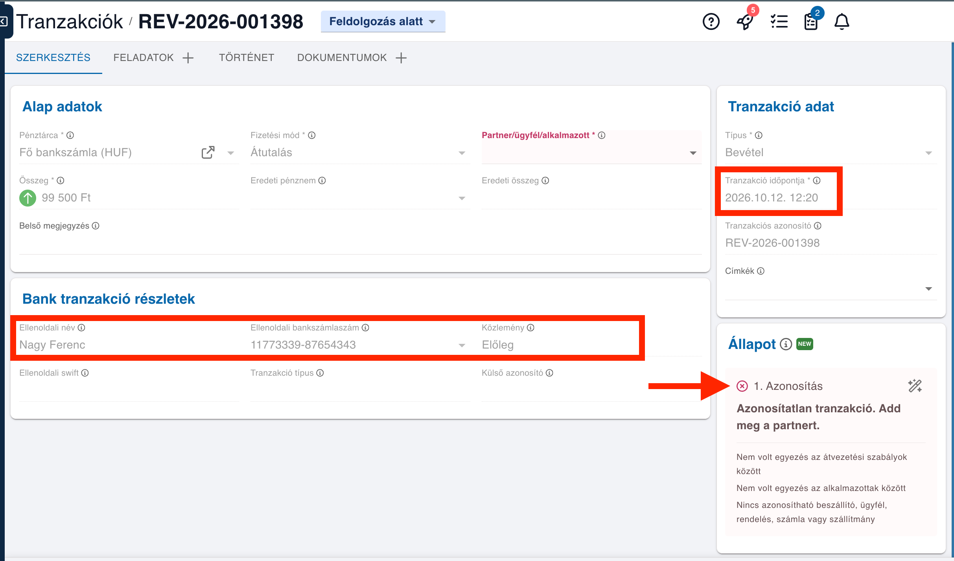
Task: Click info icon next to Állapot heading
Action: [786, 344]
